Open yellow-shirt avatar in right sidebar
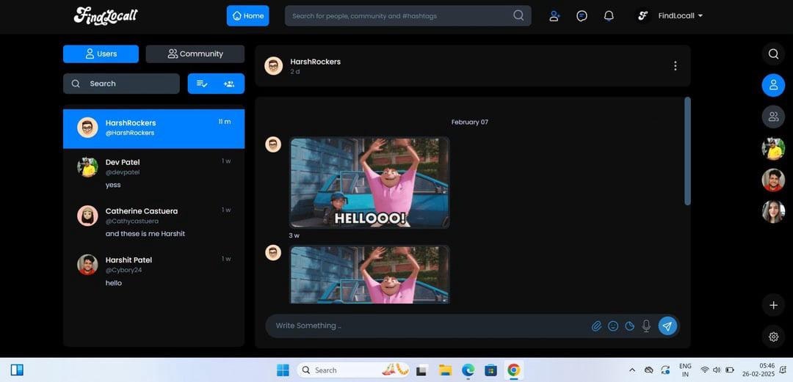 click(773, 149)
